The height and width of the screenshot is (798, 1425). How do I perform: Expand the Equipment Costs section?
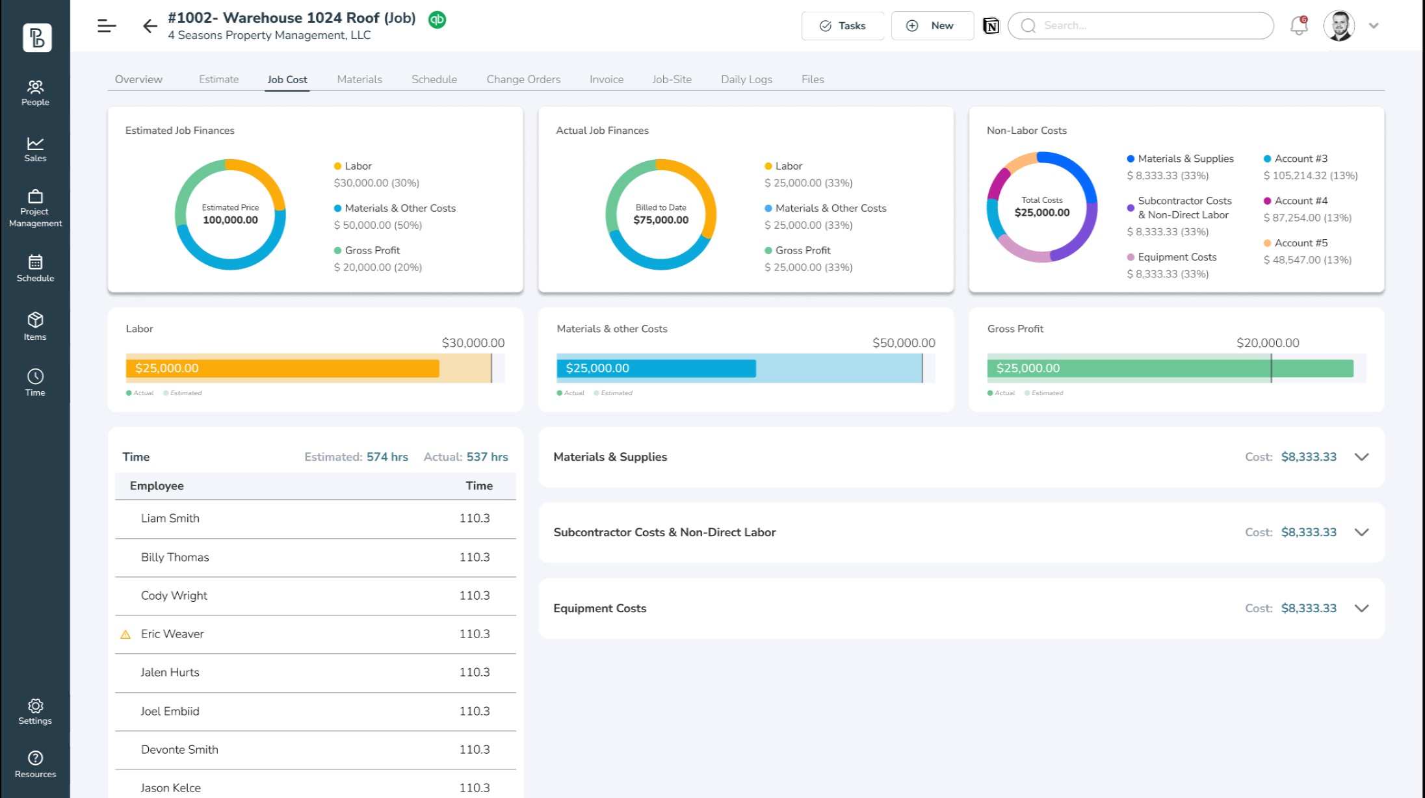tap(1361, 608)
